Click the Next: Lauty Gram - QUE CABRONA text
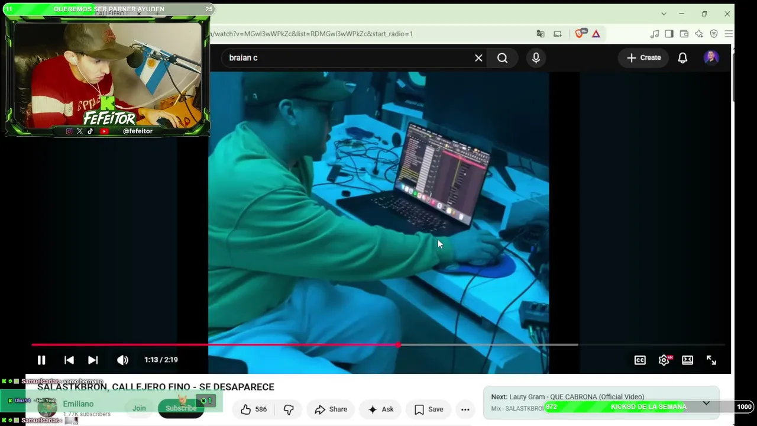Viewport: 757px width, 426px height. tap(567, 396)
